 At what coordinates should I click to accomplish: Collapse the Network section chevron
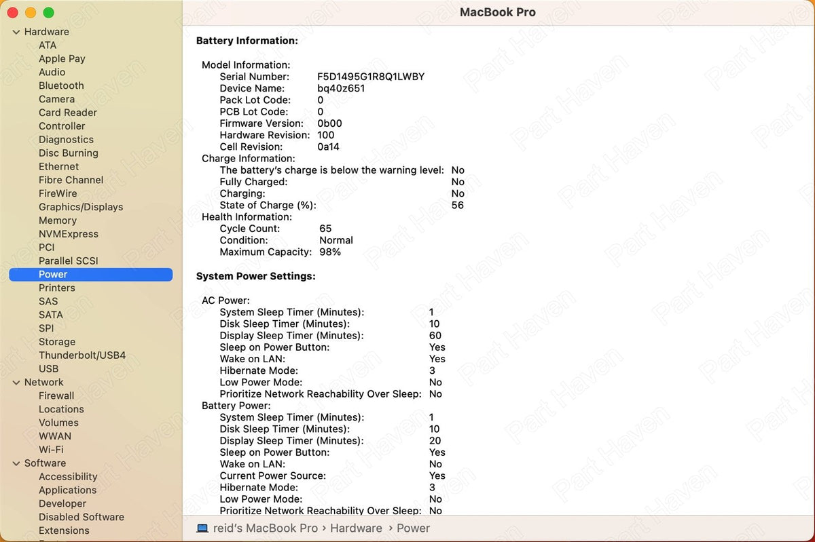[16, 383]
